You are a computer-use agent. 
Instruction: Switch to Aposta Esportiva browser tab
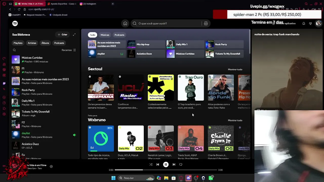(62, 4)
